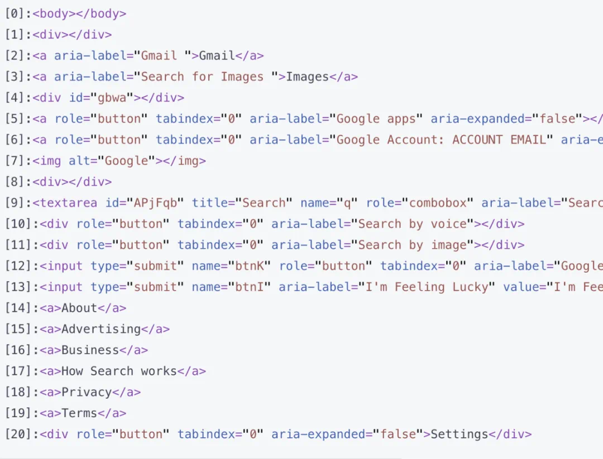
Task: Click the Settings text on line 20
Action: [459, 434]
